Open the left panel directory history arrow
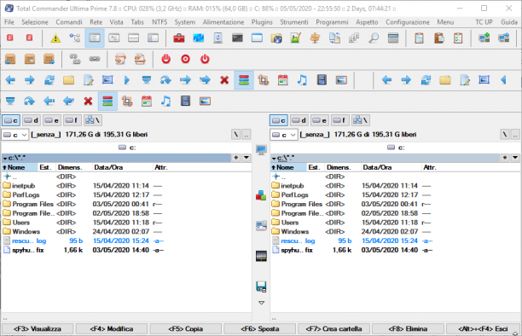The width and height of the screenshot is (522, 336). coord(246,158)
